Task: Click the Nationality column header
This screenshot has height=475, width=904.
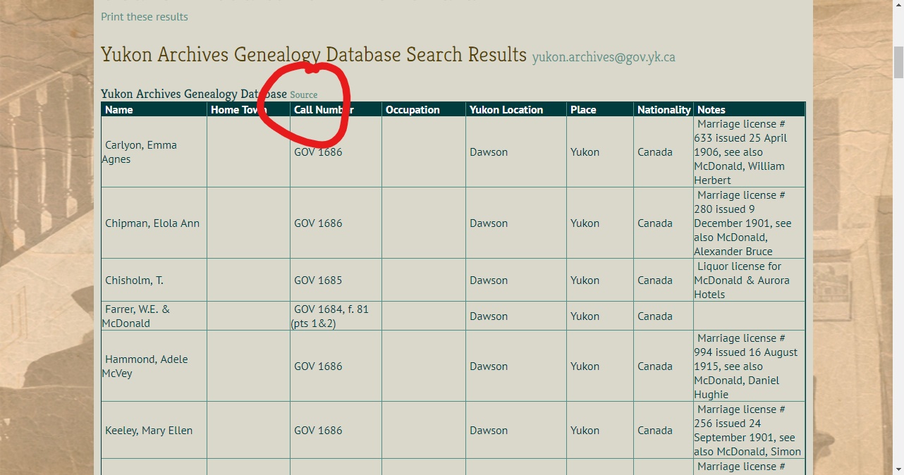Action: 664,110
